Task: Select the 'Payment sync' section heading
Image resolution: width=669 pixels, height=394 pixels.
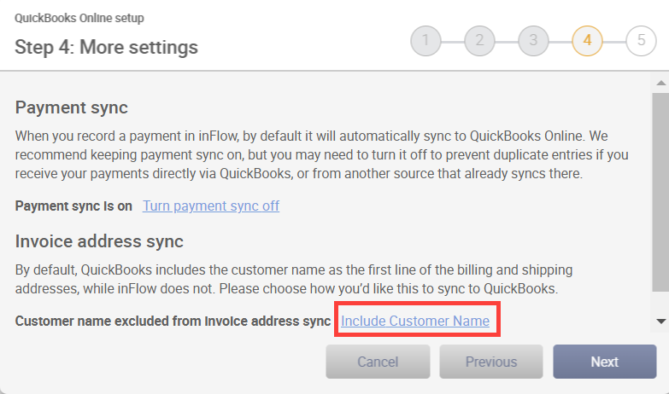Action: pyautogui.click(x=71, y=107)
